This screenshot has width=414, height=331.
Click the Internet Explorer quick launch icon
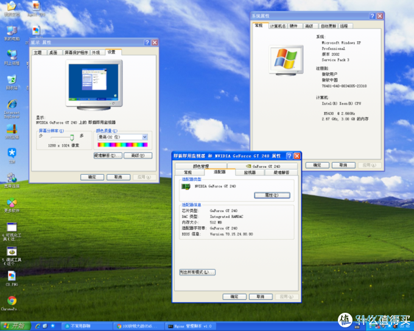click(x=38, y=326)
